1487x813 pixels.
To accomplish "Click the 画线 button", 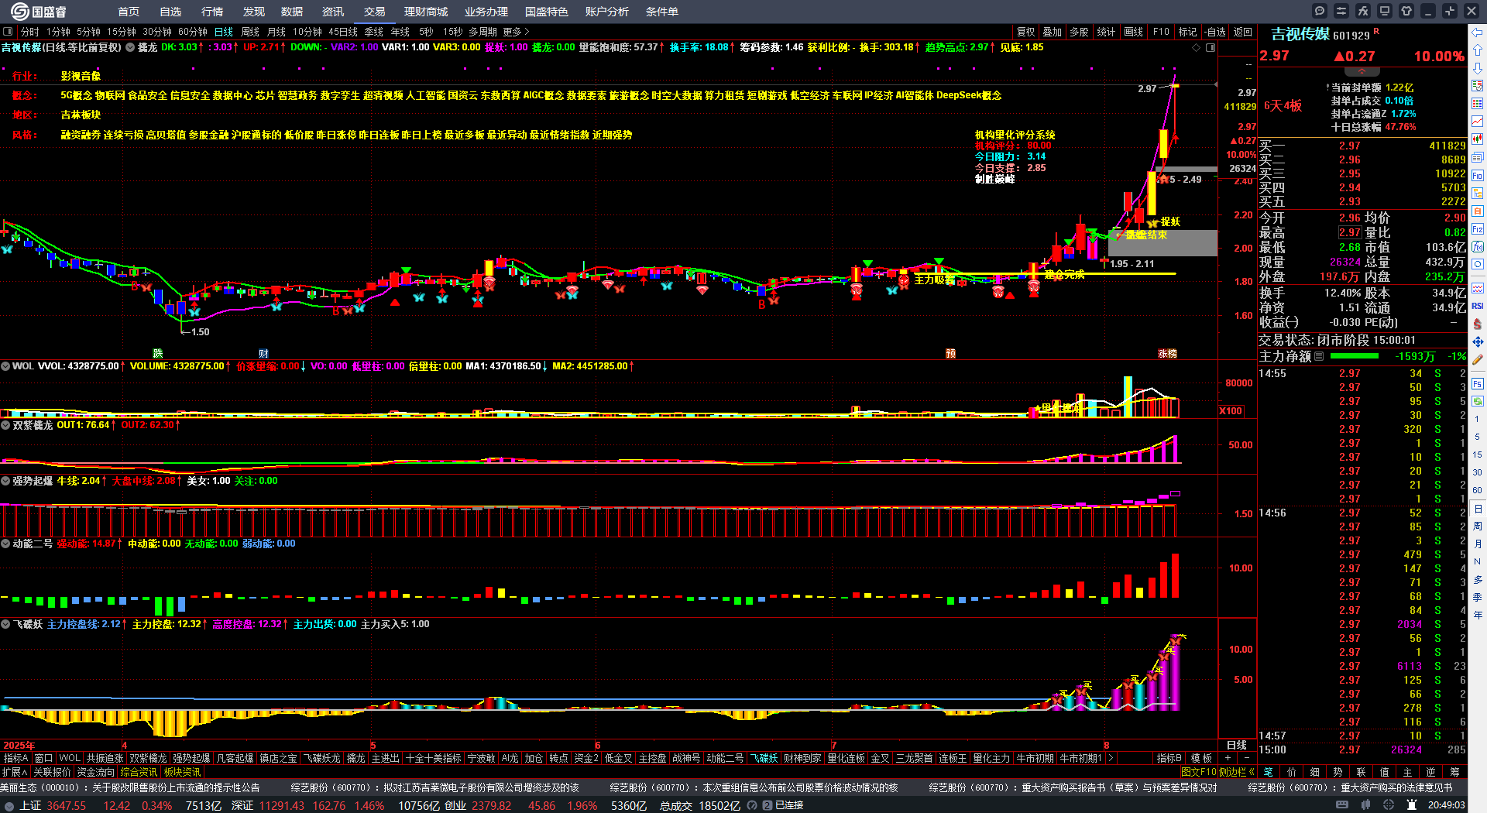I will pyautogui.click(x=1134, y=32).
